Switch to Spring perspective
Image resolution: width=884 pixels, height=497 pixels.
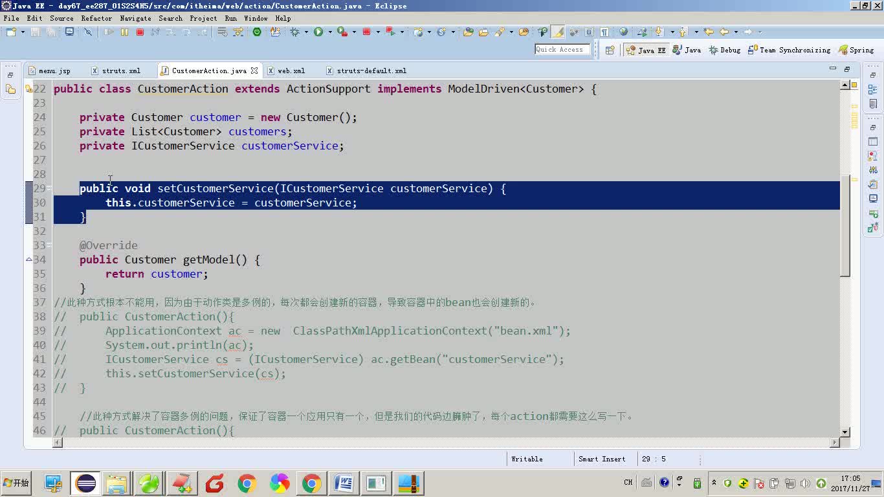click(856, 50)
